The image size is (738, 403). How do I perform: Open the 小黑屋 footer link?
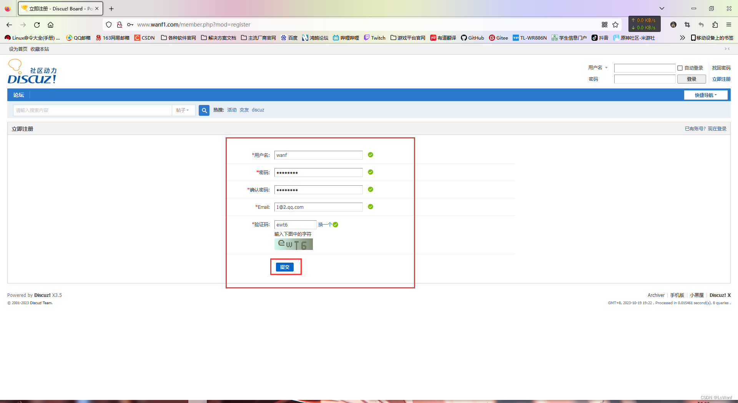696,295
